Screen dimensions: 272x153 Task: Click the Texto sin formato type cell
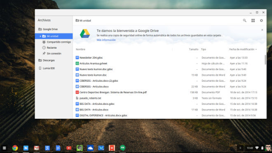click(211, 98)
